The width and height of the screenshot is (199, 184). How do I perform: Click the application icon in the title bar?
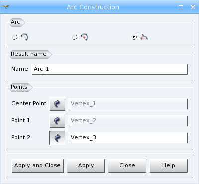6,7
